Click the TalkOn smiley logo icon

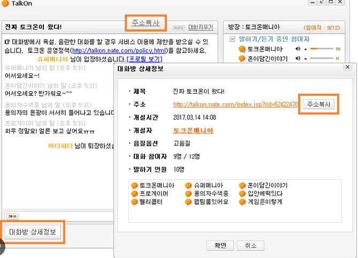tap(5, 3)
